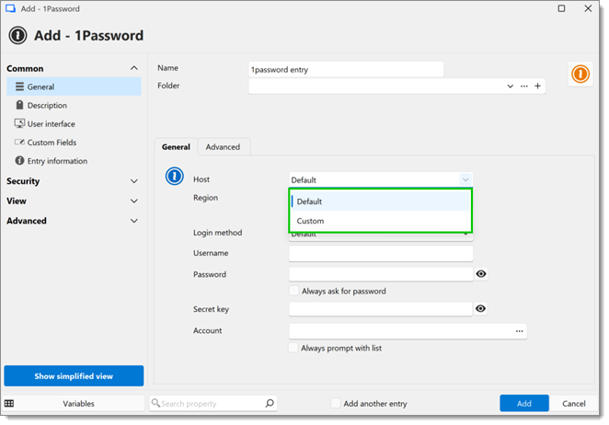609x425 pixels.
Task: Expand the Security section
Action: (133, 181)
